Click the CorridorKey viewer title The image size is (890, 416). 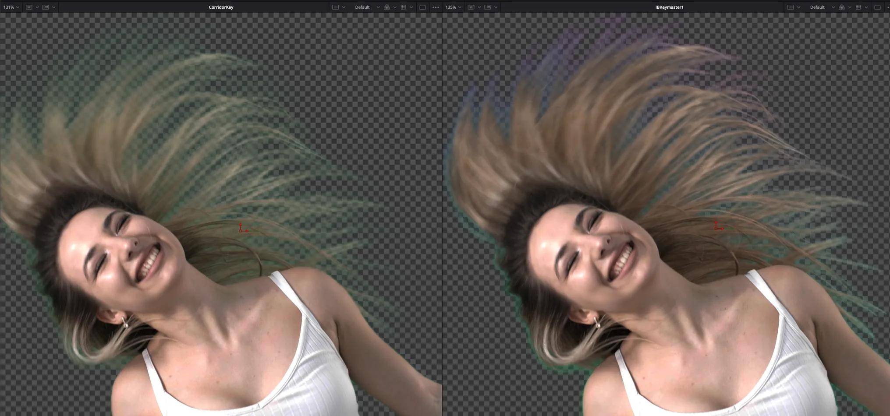coord(221,7)
